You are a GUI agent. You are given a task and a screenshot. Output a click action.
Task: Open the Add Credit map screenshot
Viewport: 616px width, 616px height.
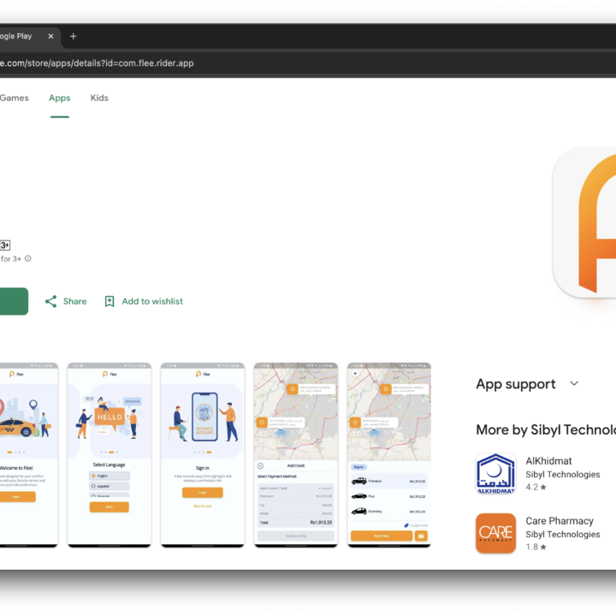click(x=296, y=455)
